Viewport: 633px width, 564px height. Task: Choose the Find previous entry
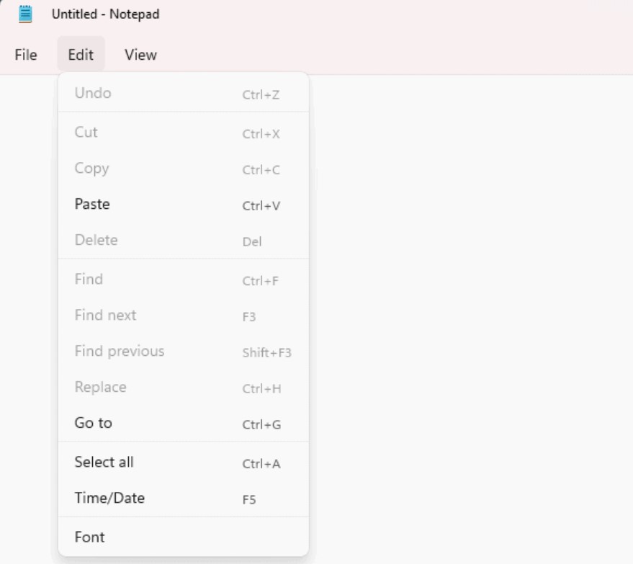point(184,352)
